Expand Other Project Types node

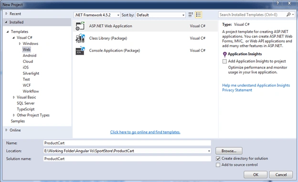tap(14, 115)
